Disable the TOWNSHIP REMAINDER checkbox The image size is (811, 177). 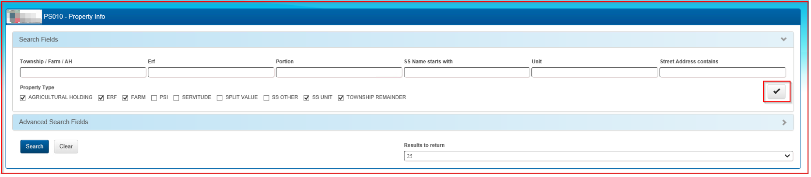[341, 98]
